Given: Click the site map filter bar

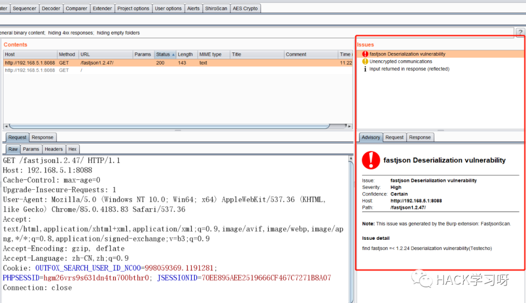Looking at the screenshot, I should pyautogui.click(x=257, y=33).
